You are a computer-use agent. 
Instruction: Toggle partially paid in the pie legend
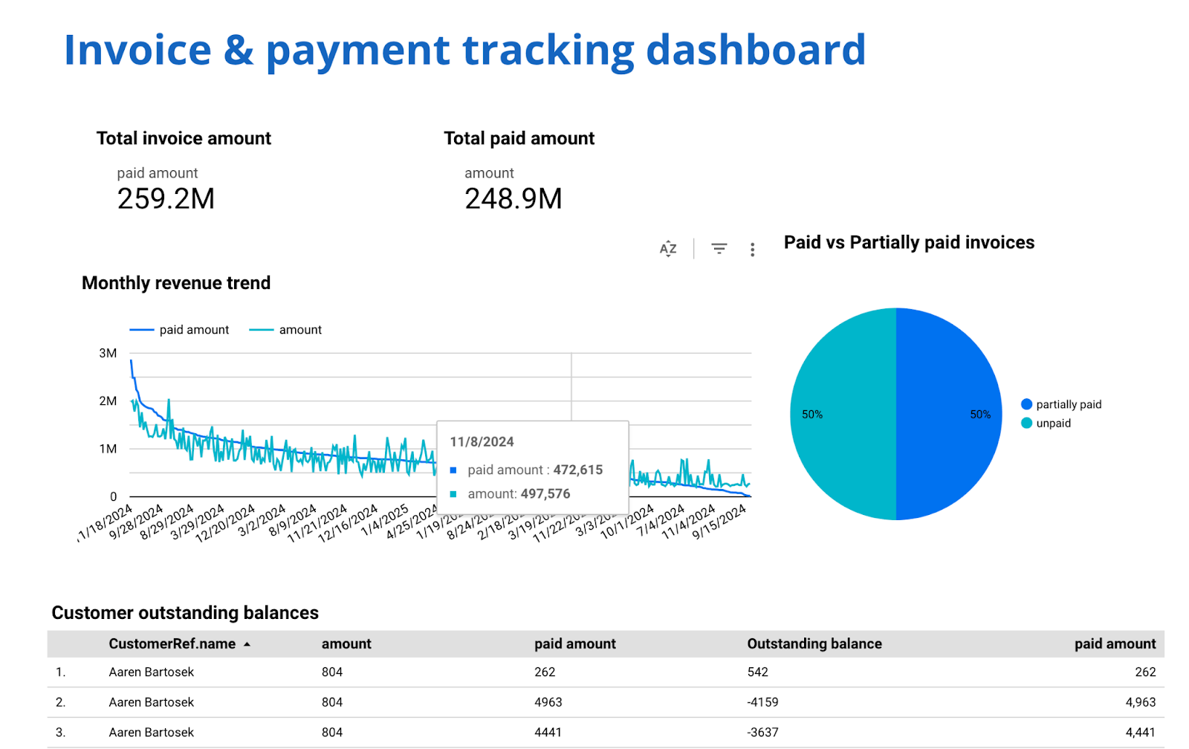point(1069,404)
